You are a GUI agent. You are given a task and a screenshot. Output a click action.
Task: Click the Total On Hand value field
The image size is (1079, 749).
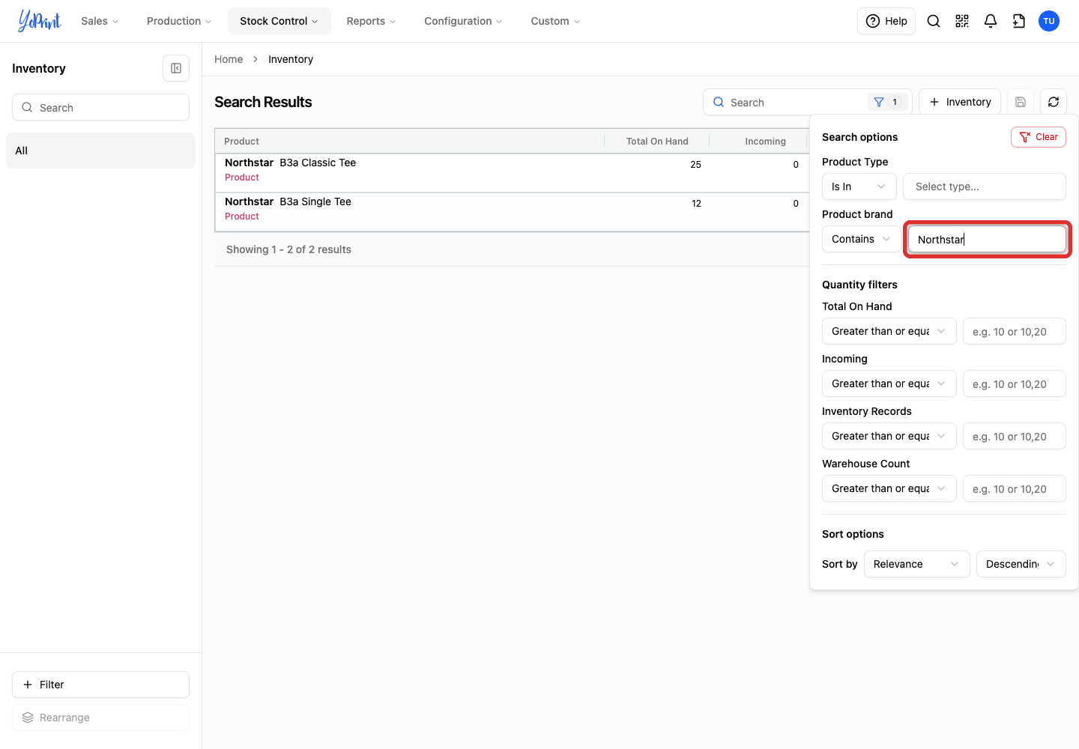(1015, 331)
